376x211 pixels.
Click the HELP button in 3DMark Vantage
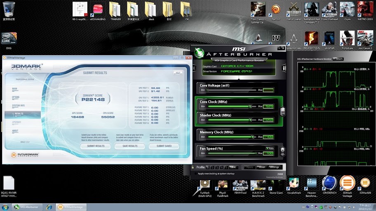coord(178,73)
